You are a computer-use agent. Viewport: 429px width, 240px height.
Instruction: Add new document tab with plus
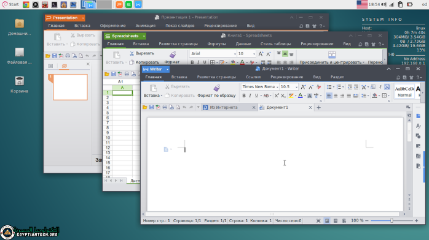click(318, 107)
